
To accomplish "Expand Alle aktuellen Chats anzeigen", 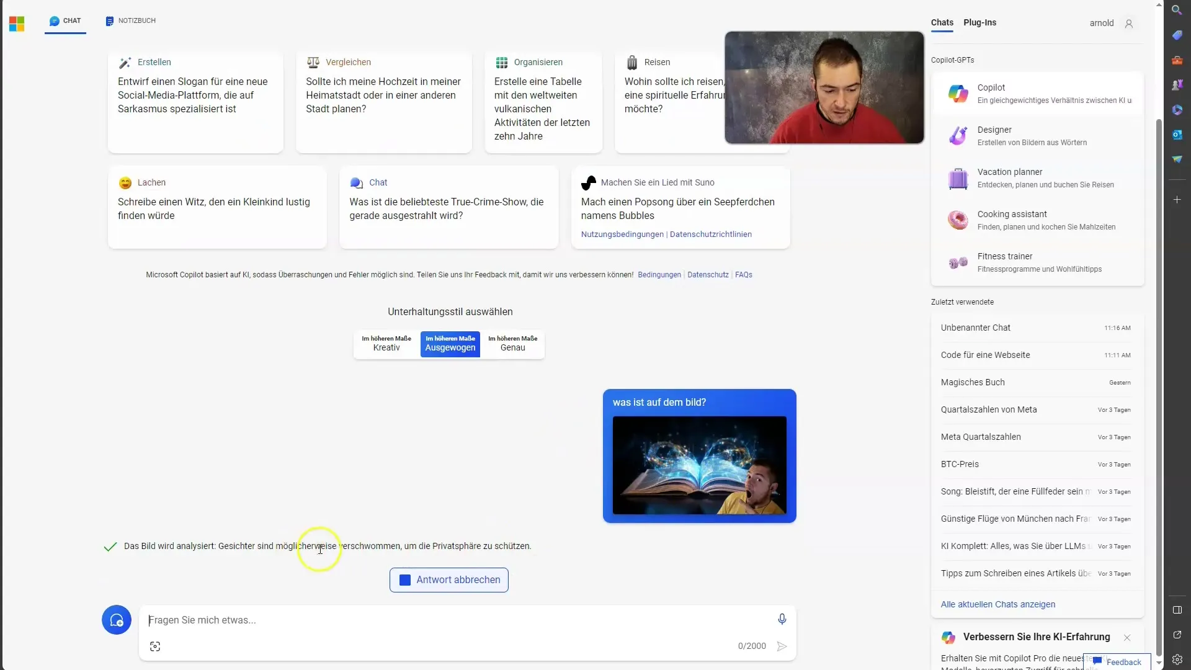I will click(x=998, y=604).
